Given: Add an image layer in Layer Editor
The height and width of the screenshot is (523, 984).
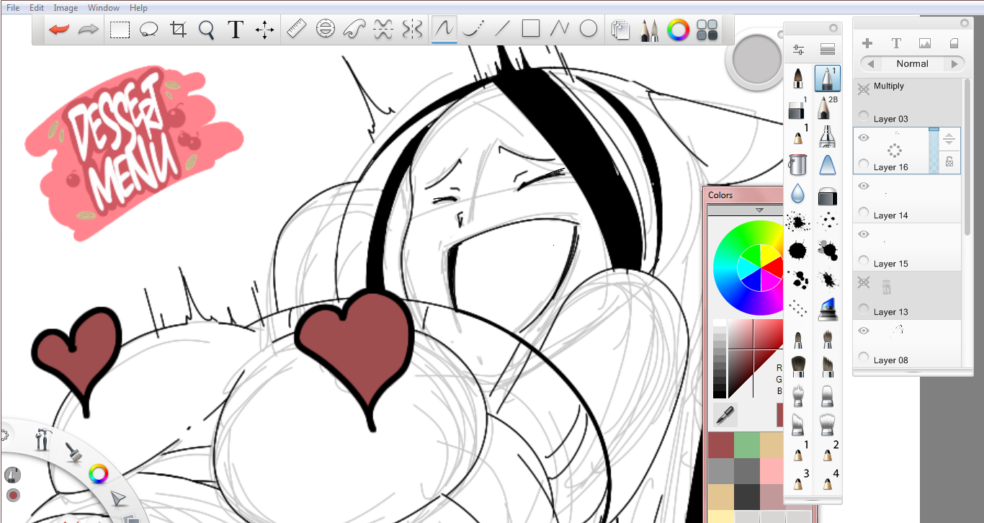Looking at the screenshot, I should coord(925,43).
